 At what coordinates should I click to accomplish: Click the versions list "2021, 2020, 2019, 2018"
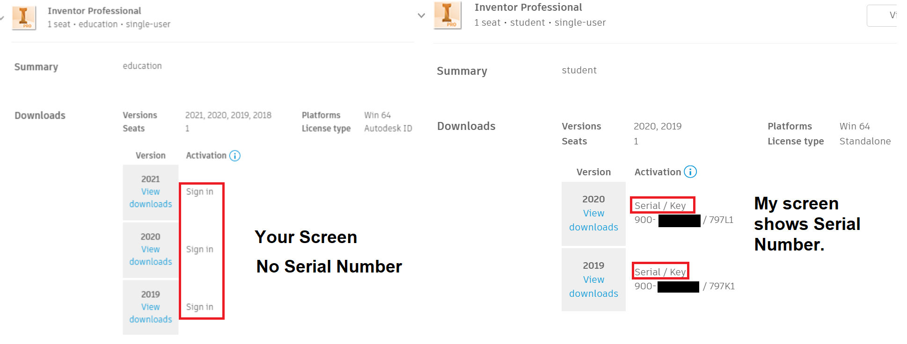[228, 115]
